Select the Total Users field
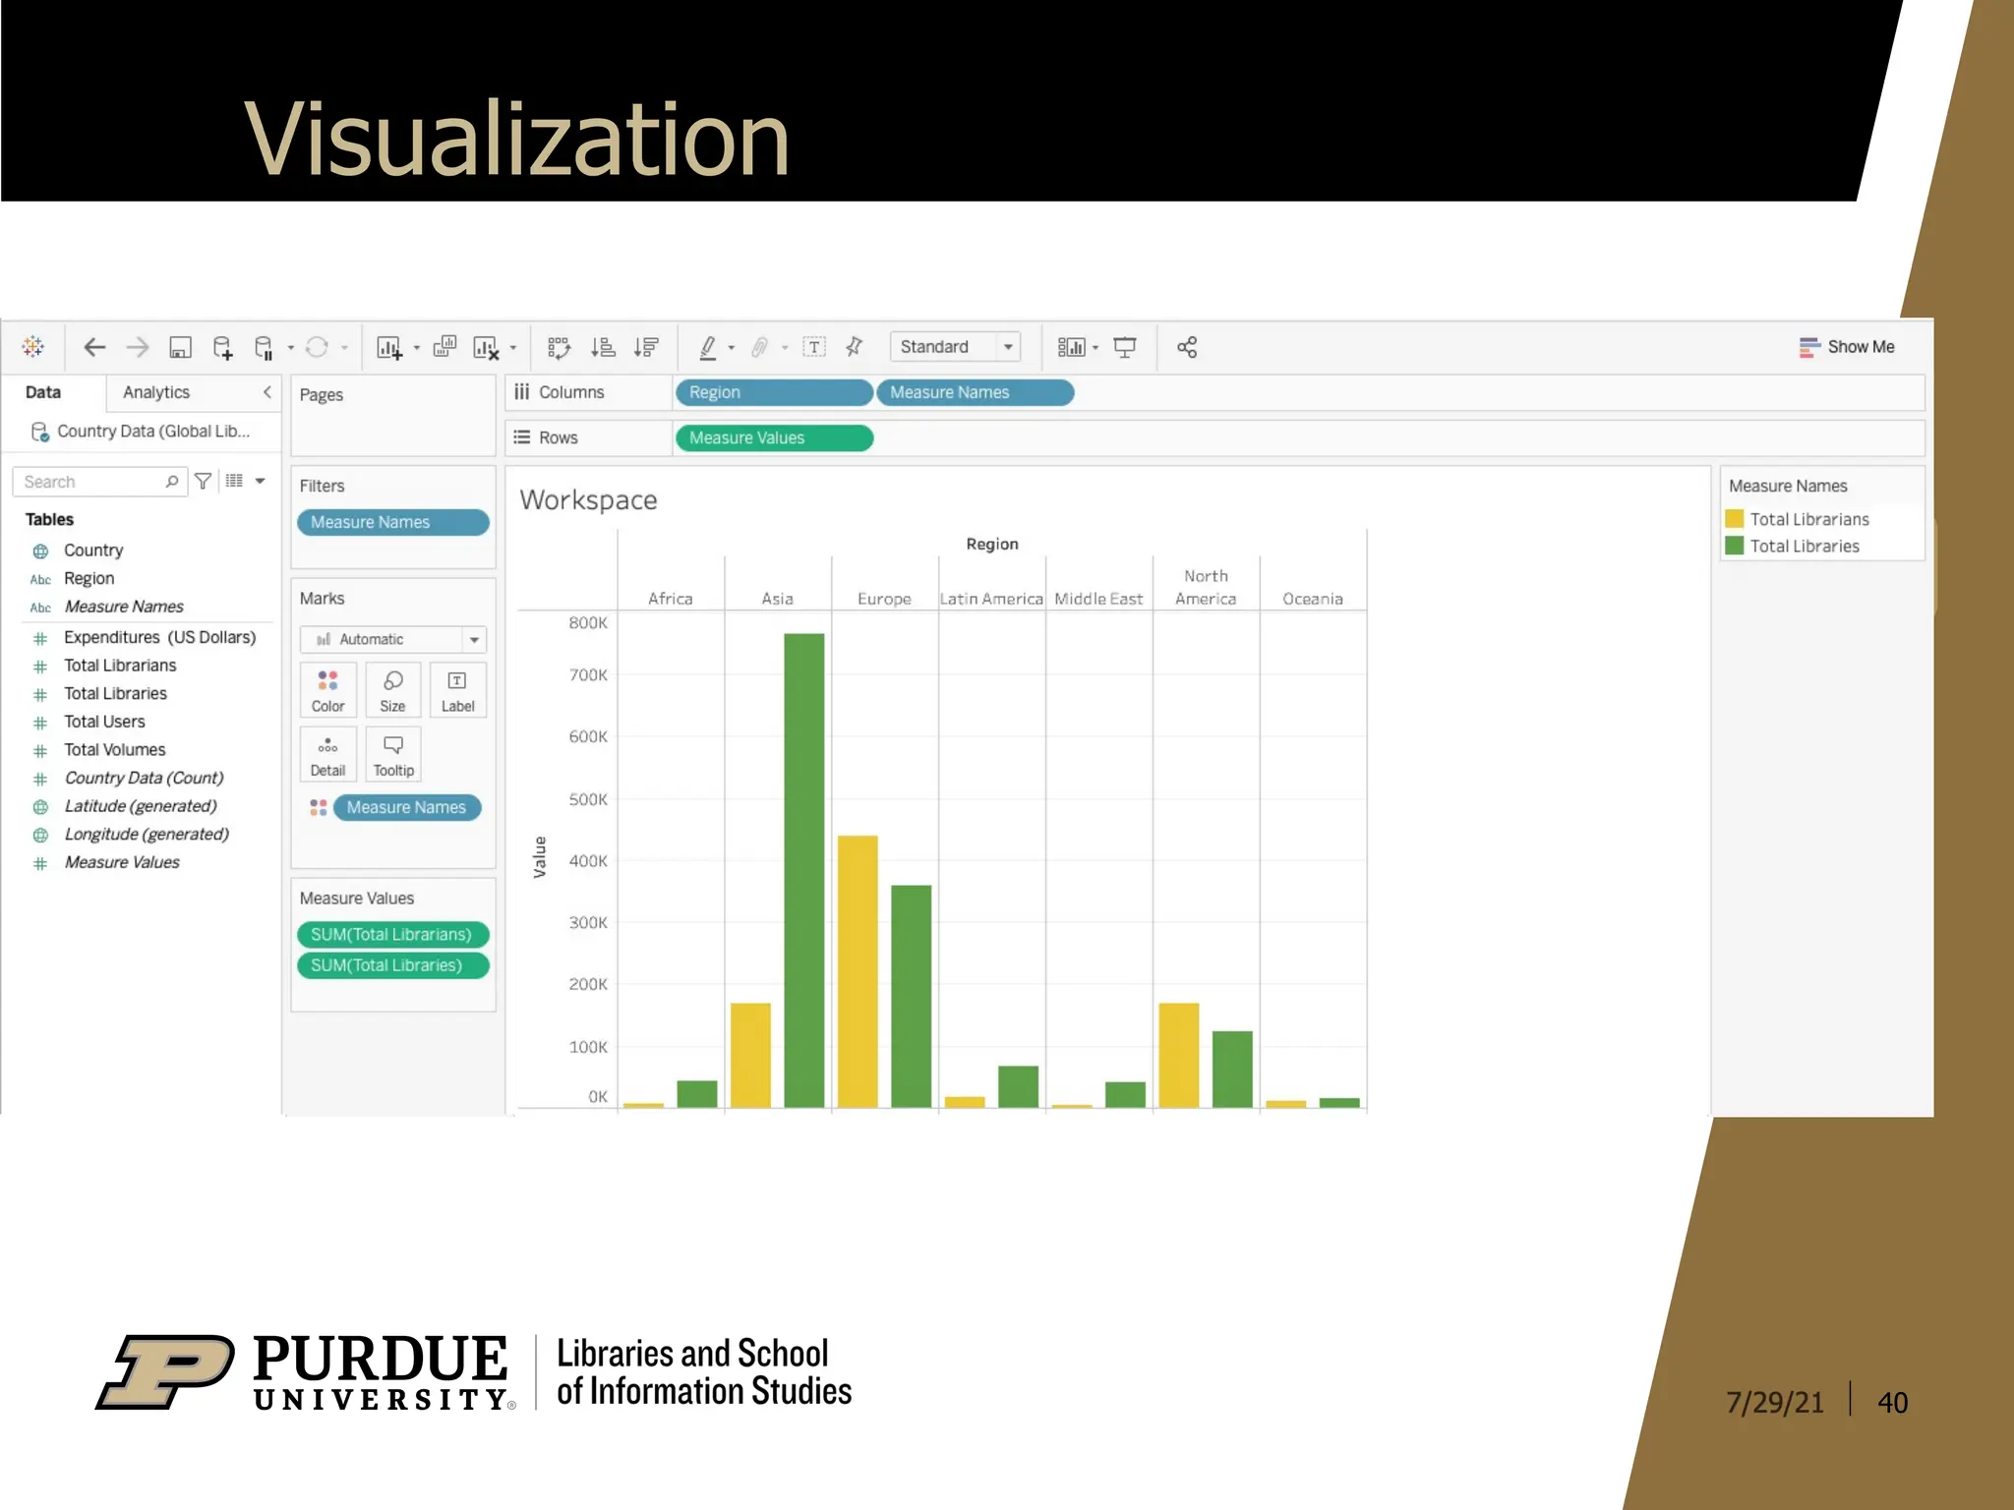 coord(104,722)
